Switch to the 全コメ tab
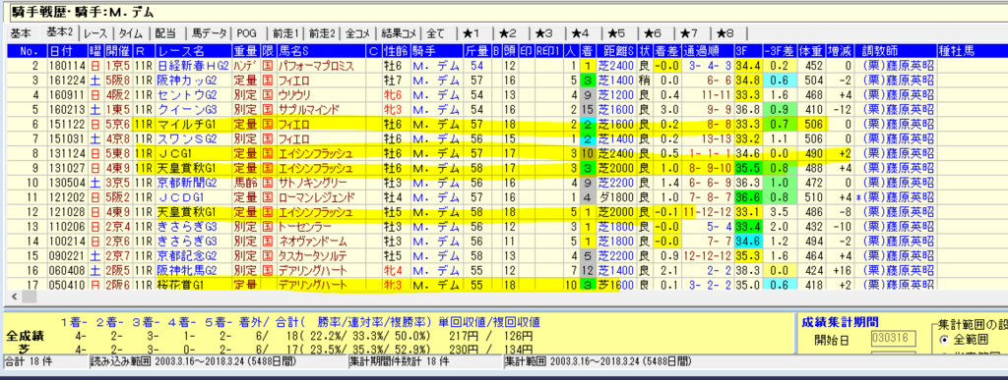Viewport: 1008px width, 380px height. click(358, 33)
